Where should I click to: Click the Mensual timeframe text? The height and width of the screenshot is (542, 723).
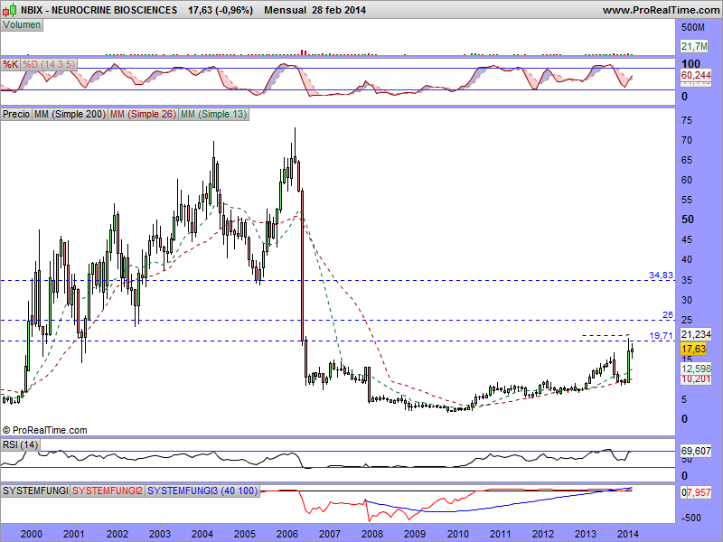pos(285,10)
